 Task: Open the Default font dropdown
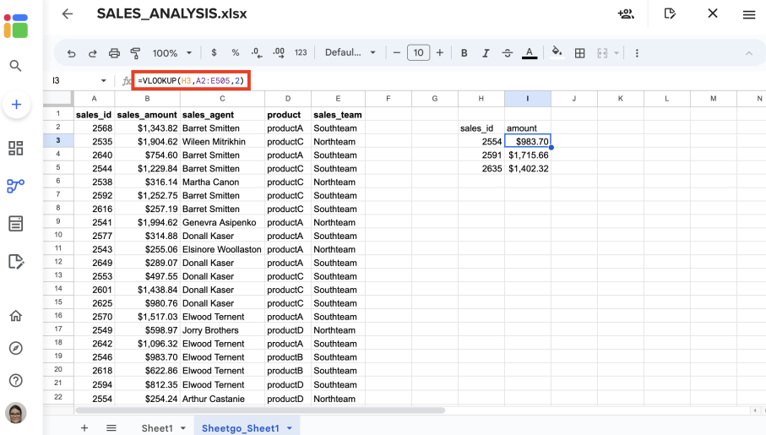[350, 52]
